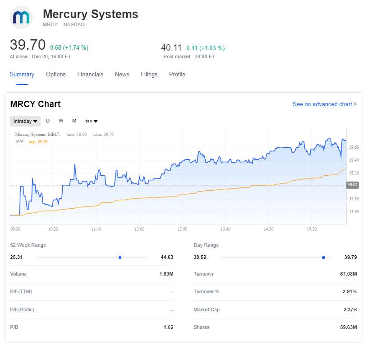Switch chart to weekly (W) view
Screen dimensions: 368x347
point(61,121)
